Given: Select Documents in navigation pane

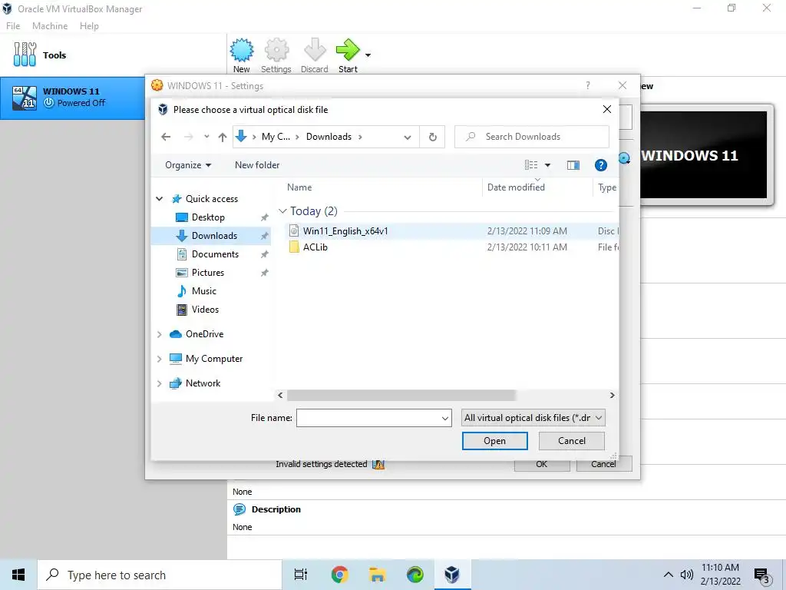Looking at the screenshot, I should pyautogui.click(x=215, y=254).
